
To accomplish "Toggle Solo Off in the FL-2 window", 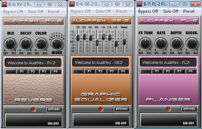I will tap(171, 11).
